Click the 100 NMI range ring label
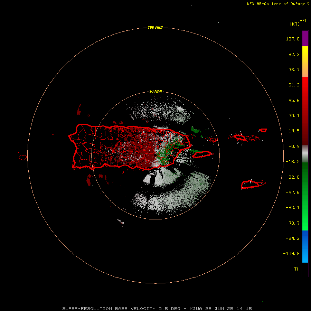 155,27
